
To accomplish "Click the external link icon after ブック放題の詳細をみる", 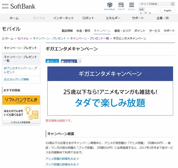I will (x=78, y=164).
